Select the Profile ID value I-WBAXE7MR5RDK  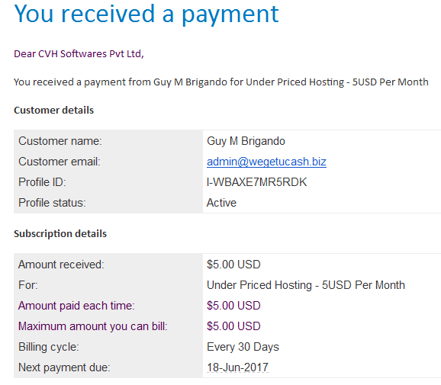coord(256,182)
